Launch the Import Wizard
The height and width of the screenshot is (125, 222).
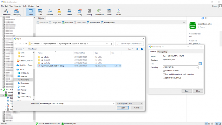94,23
